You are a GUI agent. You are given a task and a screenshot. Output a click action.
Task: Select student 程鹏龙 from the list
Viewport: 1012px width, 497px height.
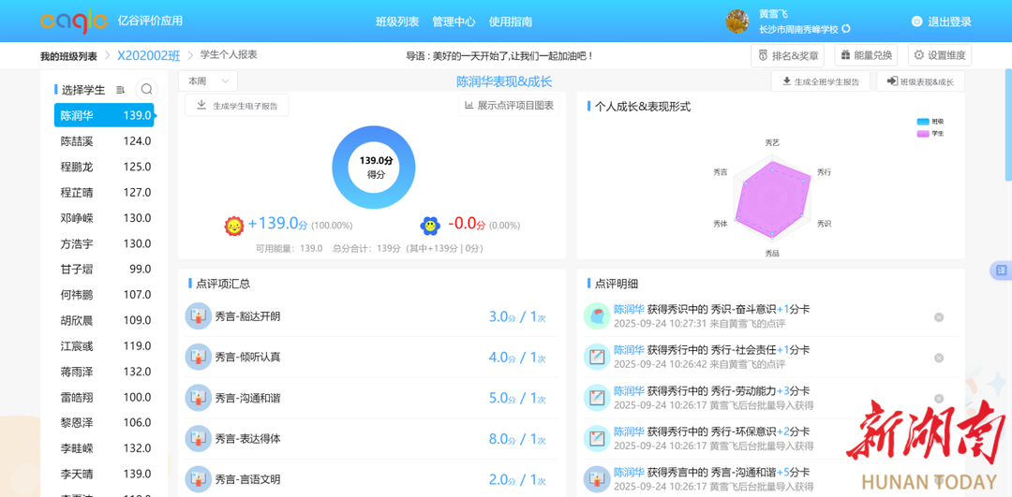(x=104, y=167)
